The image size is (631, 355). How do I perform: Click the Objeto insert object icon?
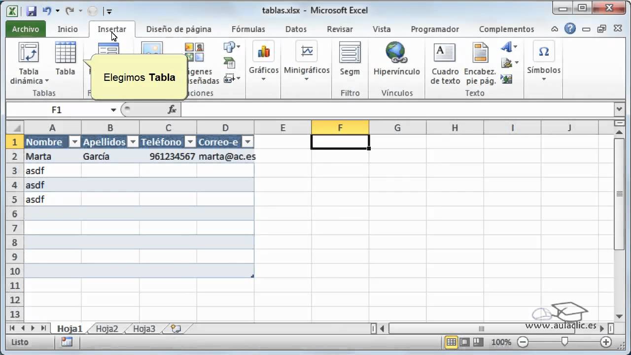(x=506, y=78)
